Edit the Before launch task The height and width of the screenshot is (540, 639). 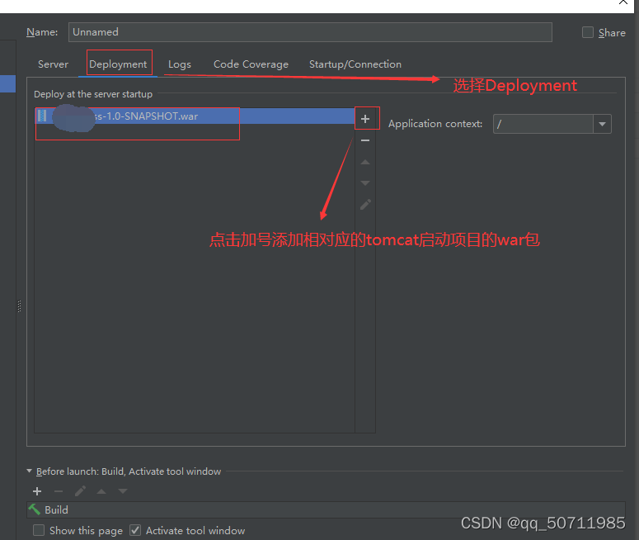tap(80, 491)
